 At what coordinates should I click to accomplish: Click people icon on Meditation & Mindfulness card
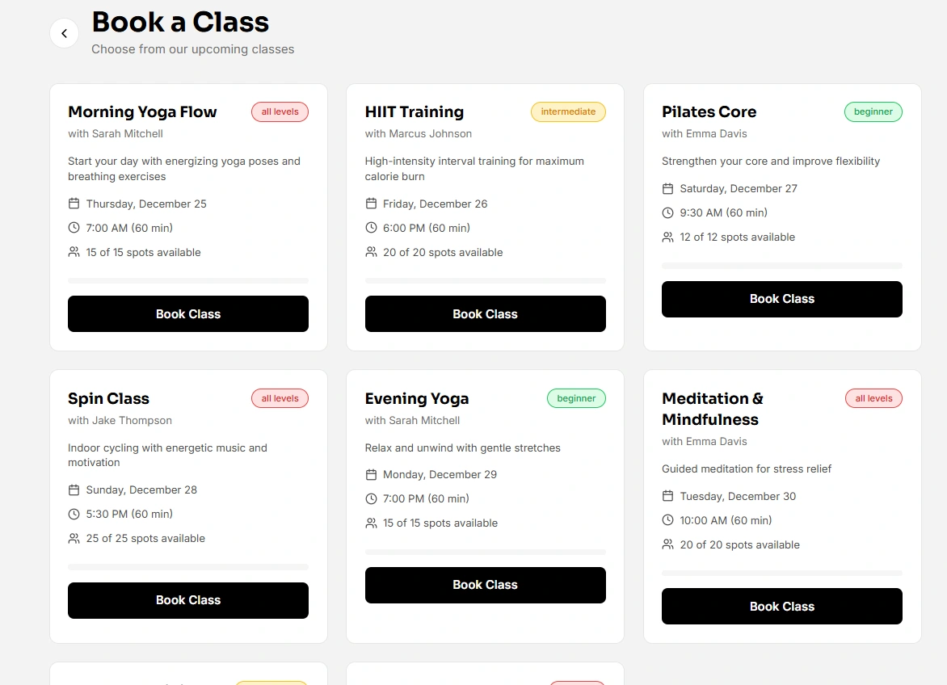[x=667, y=544]
